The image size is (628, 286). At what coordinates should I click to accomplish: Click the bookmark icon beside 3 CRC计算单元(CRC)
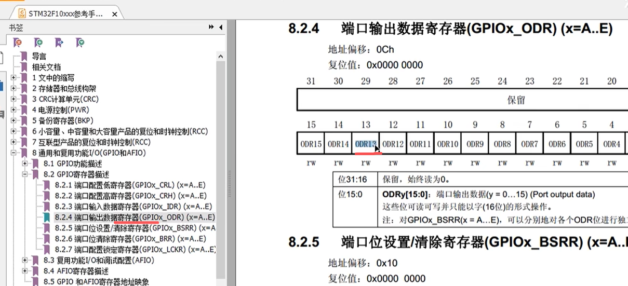23,99
